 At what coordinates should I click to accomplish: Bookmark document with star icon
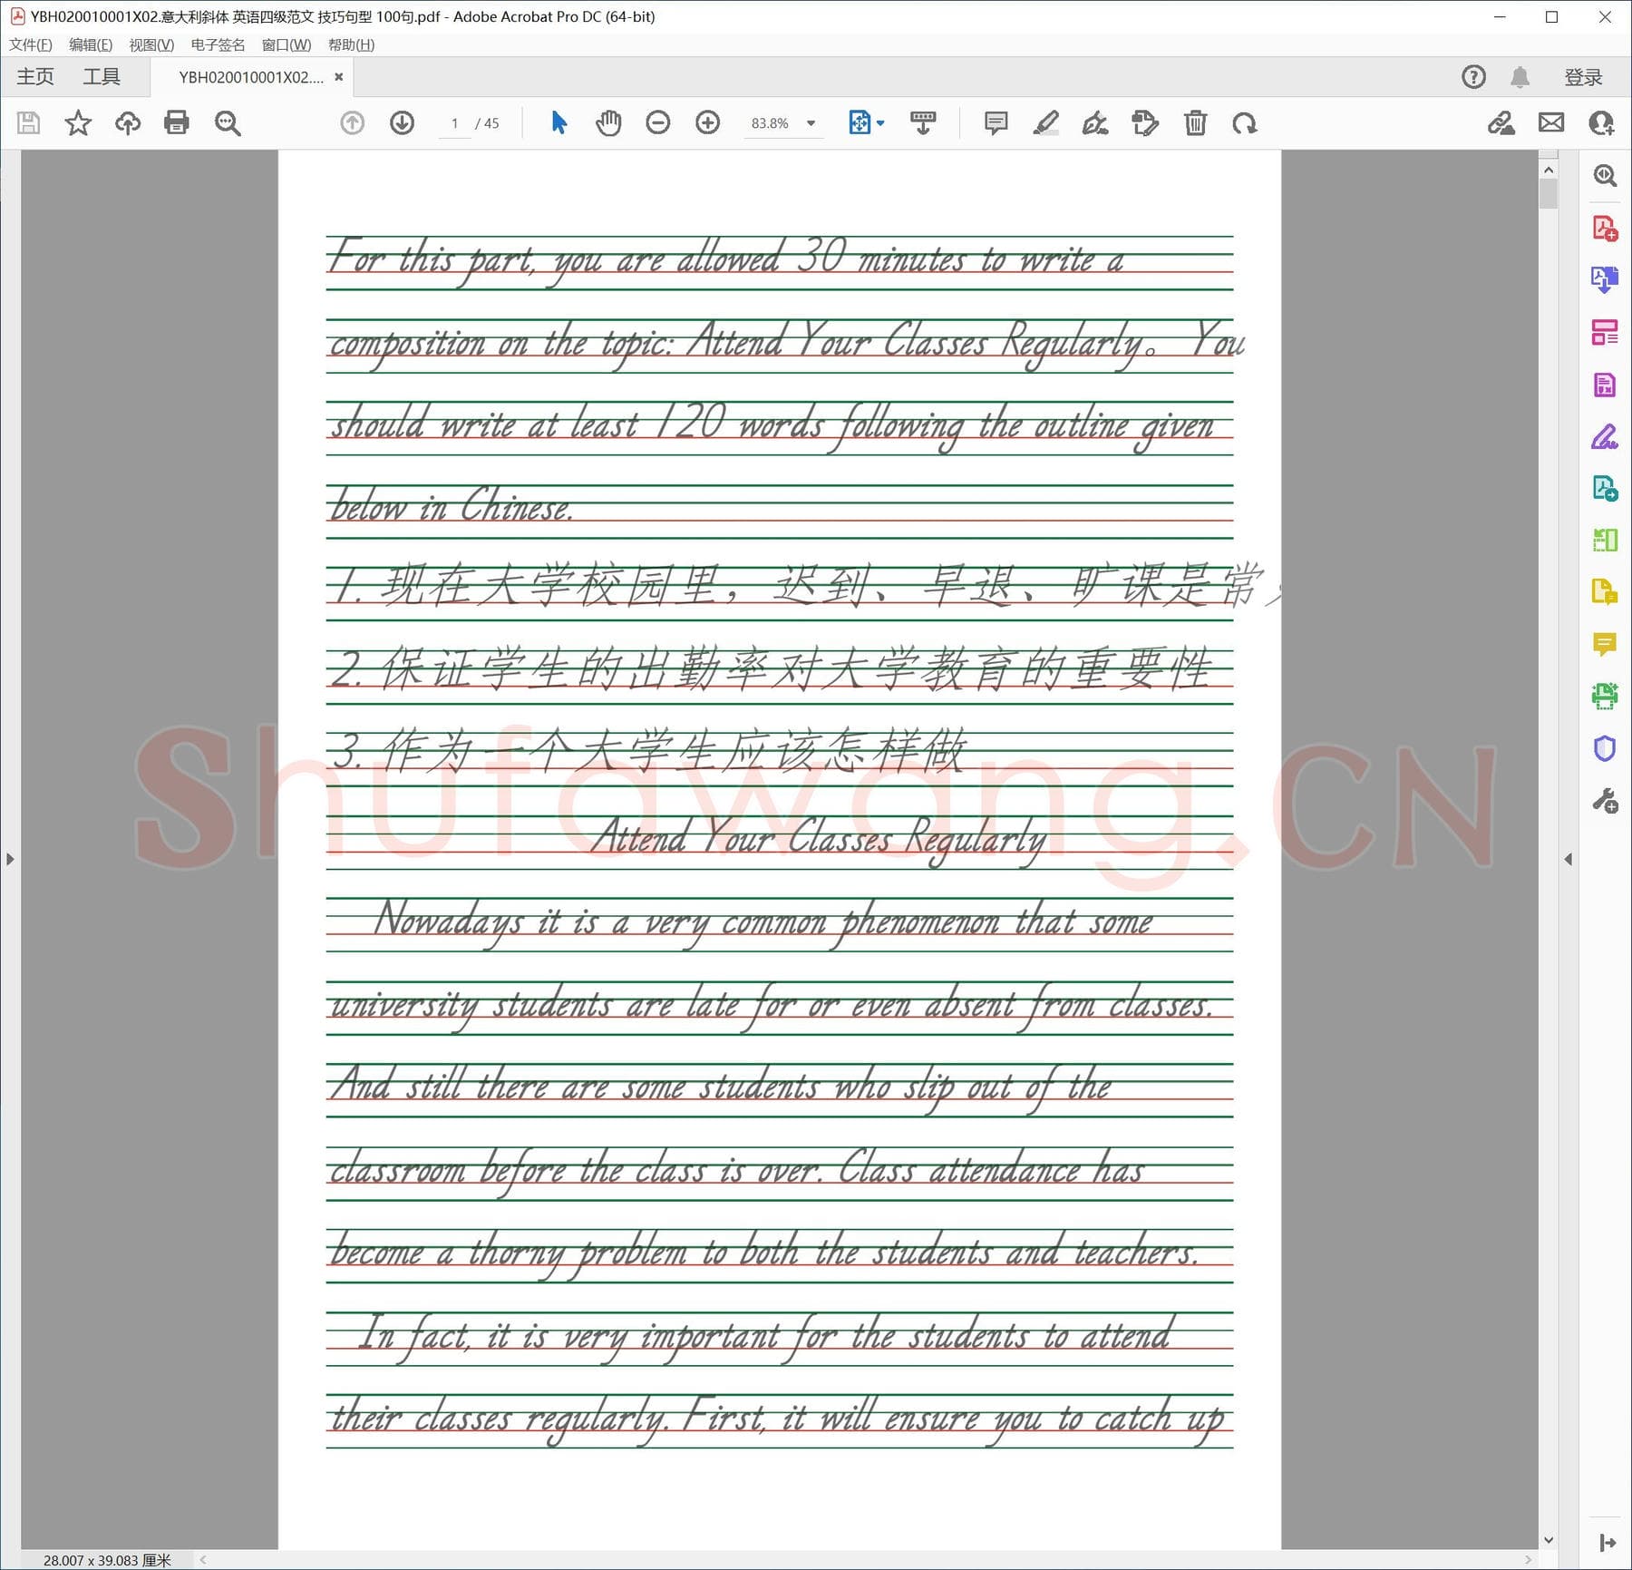(78, 122)
